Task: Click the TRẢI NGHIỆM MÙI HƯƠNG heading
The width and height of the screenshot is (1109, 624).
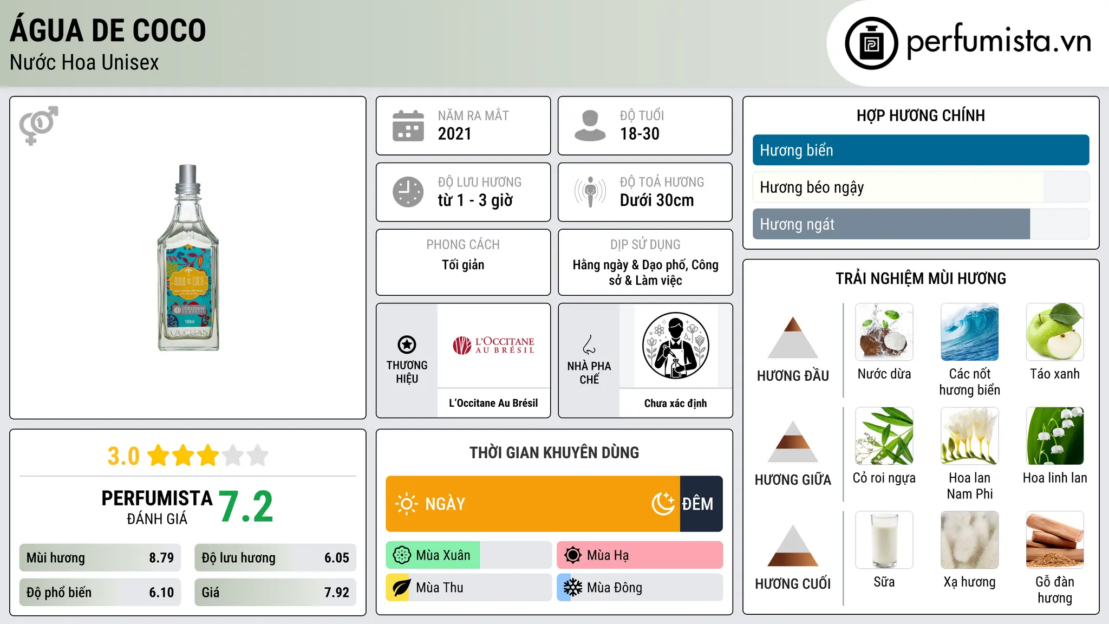Action: (x=921, y=278)
